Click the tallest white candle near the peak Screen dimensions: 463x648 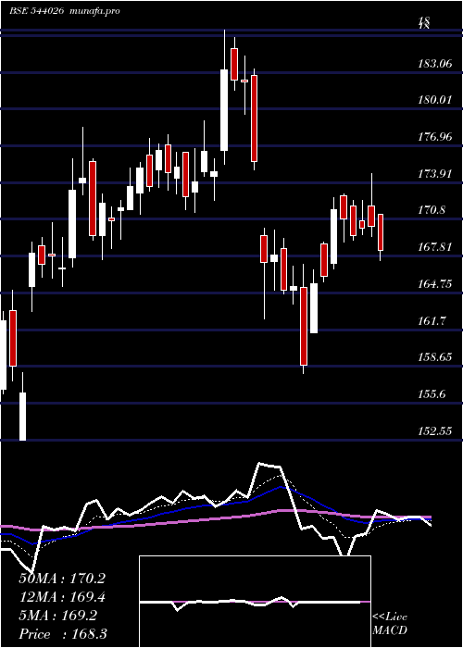tap(224, 110)
